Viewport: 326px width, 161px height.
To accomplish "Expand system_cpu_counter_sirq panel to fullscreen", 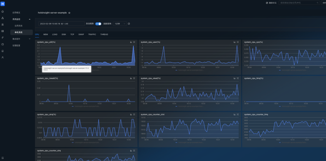I will pyautogui.click(x=134, y=151).
